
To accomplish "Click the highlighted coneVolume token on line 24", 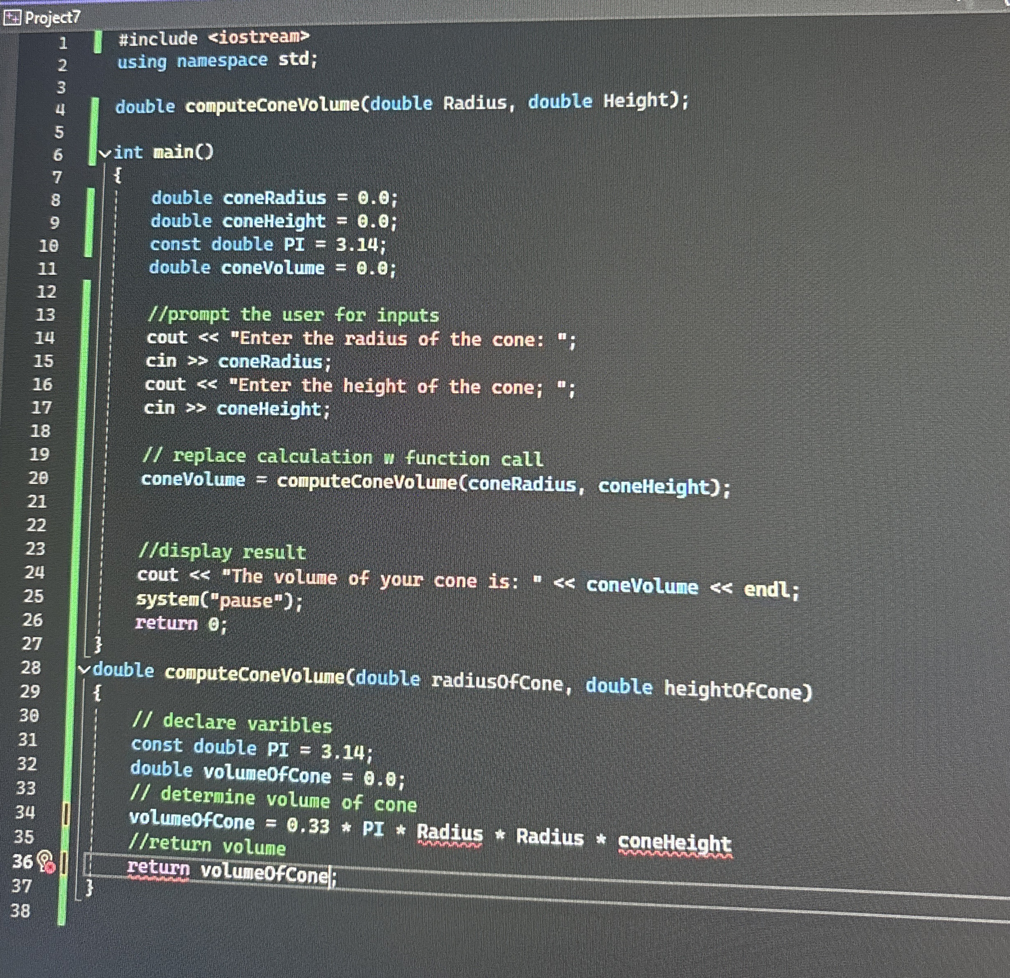I will click(x=641, y=586).
